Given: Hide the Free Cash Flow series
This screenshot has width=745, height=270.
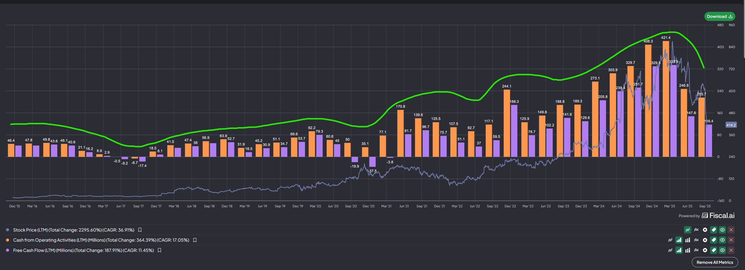Looking at the screenshot, I should pos(722,250).
